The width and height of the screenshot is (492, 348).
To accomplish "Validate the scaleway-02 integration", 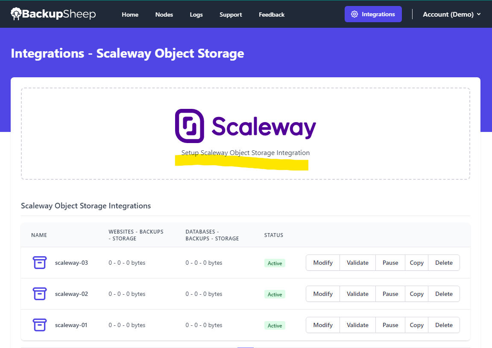I will [357, 294].
